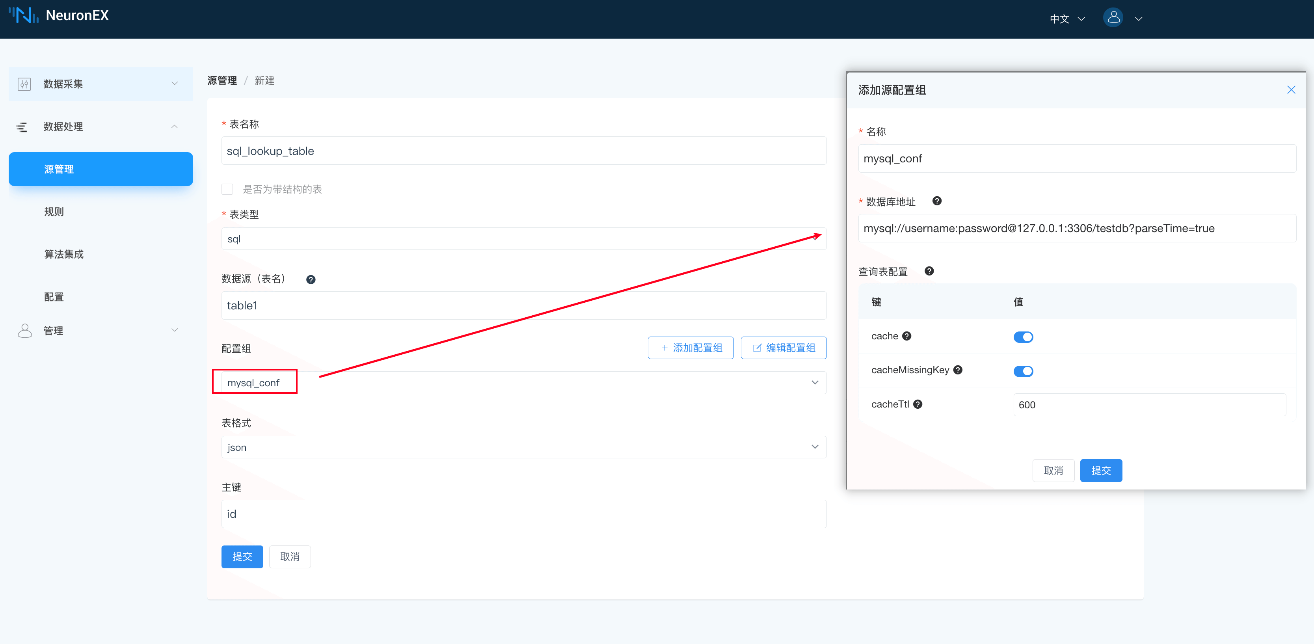The image size is (1314, 644).
Task: Submit the dialog with 提交 button
Action: [1101, 470]
